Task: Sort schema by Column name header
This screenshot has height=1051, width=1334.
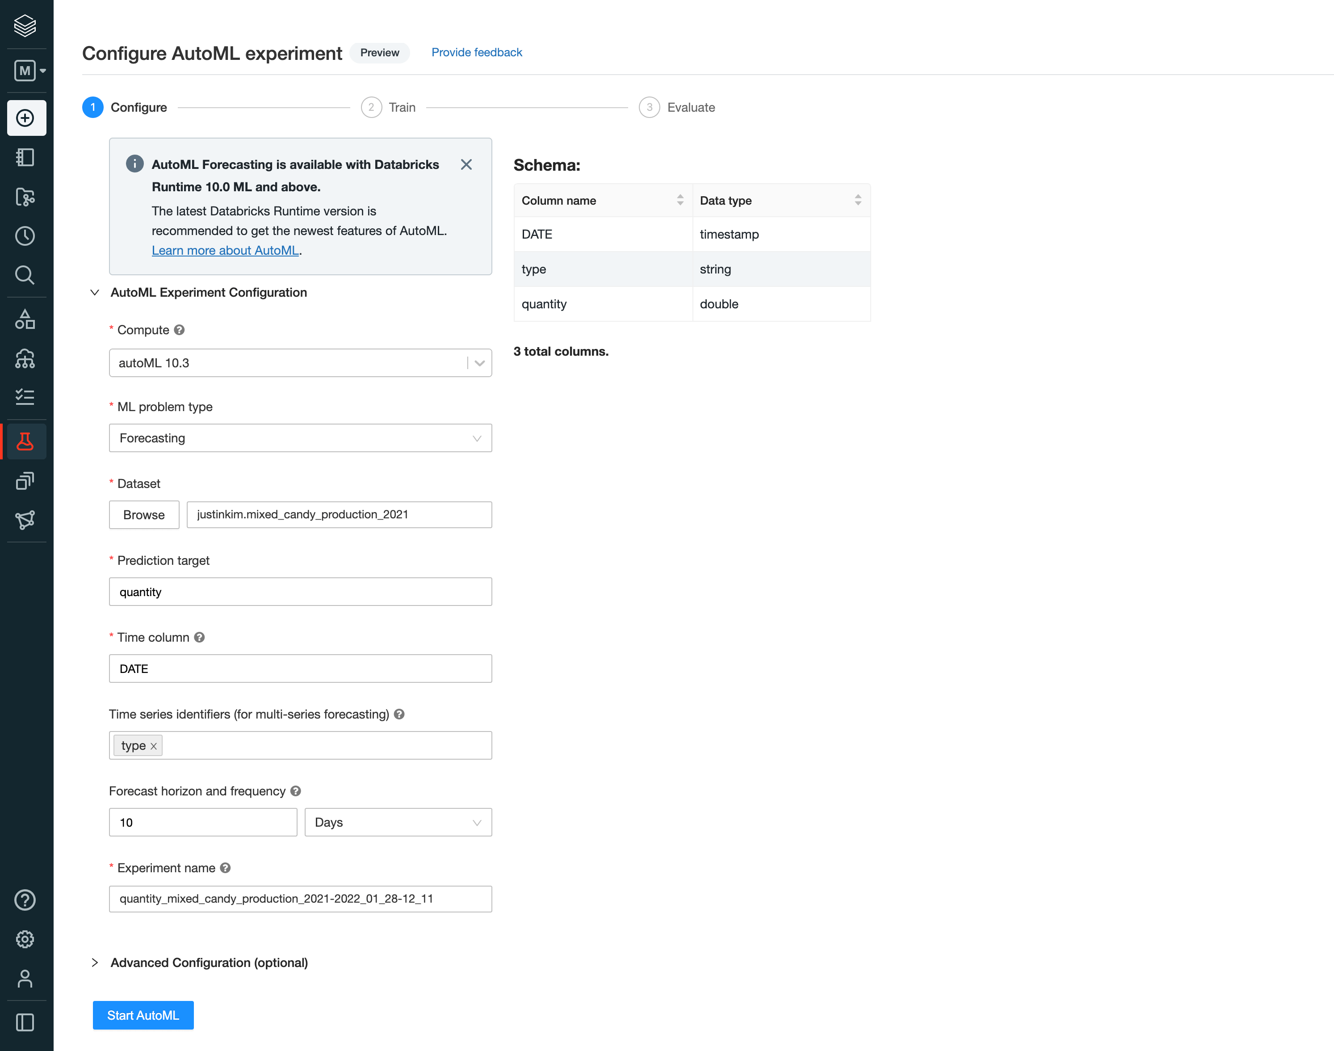Action: point(680,200)
